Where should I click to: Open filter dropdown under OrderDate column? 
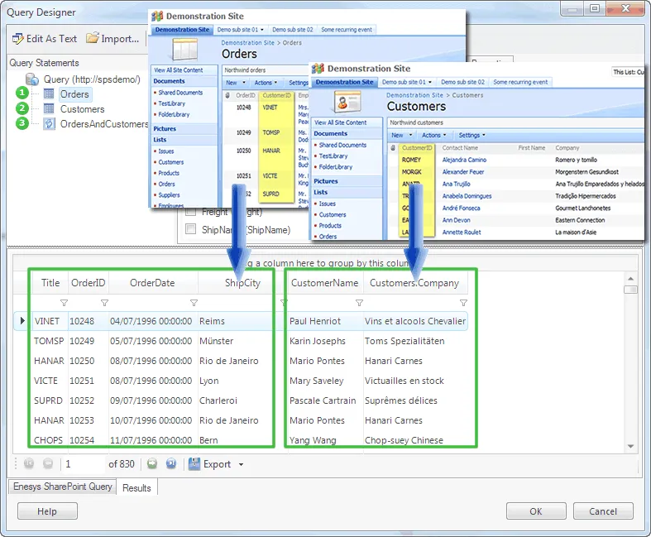194,303
